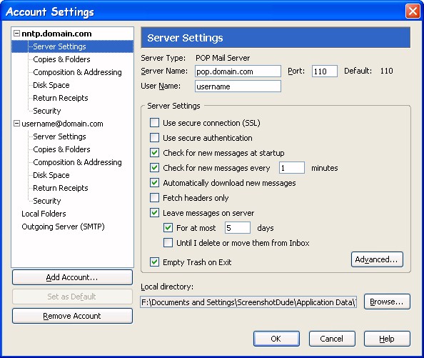Select Outgoing Server (SMTP) in tree
The image size is (424, 358).
coord(63,227)
